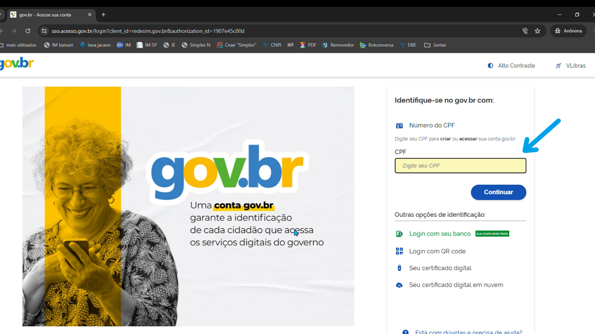
Task: Open the IM barueri bookmark
Action: tap(58, 45)
